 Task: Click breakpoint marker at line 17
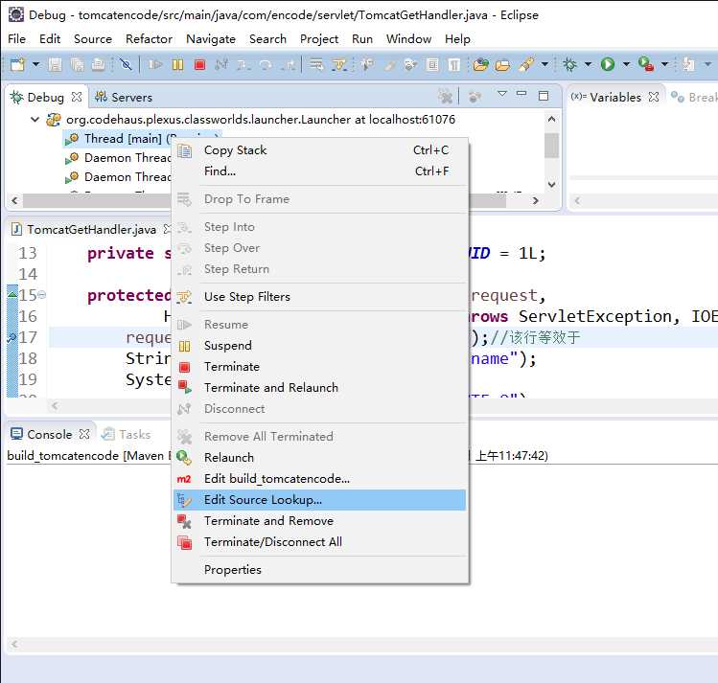point(12,337)
